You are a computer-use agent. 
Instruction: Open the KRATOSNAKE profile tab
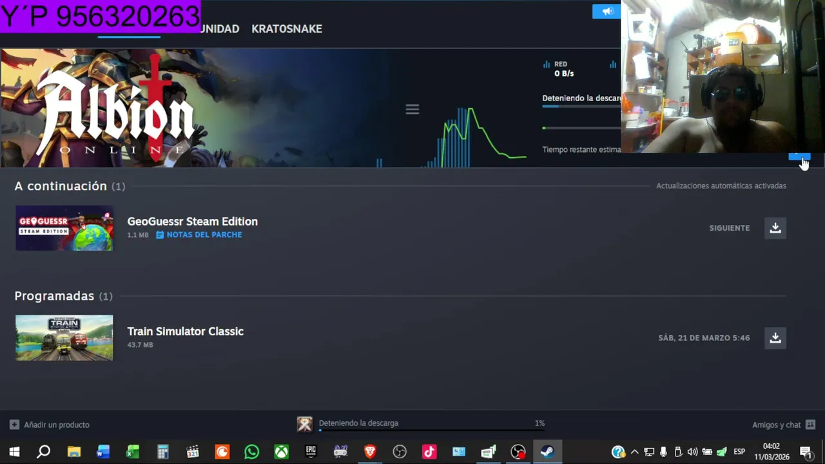tap(287, 29)
